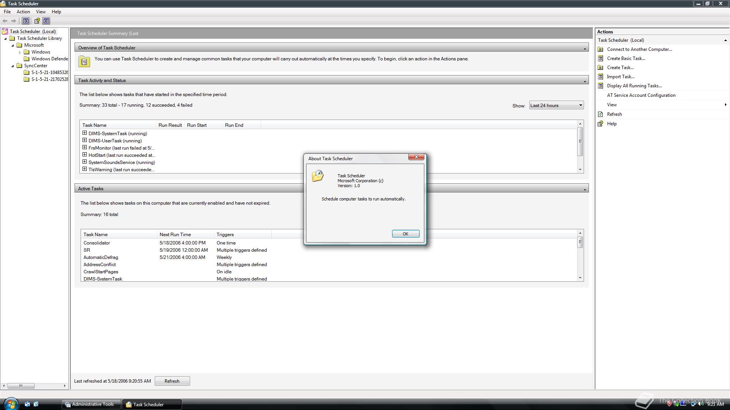Click the Help toolbar icon with question mark
Viewport: 730px width, 410px height.
[37, 21]
